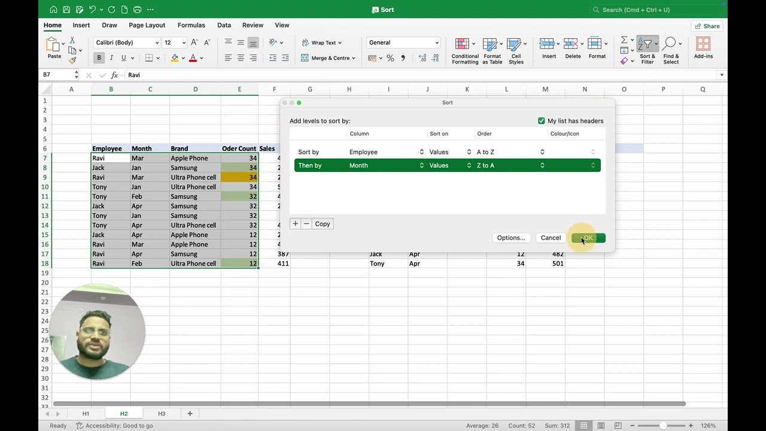
Task: Click the Decrease Indent icon
Action: 273,58
